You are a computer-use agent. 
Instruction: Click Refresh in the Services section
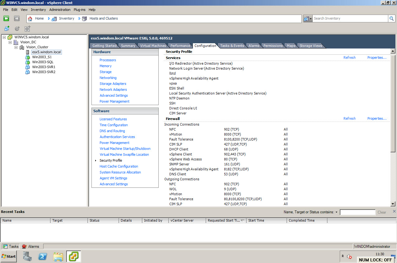[x=349, y=58]
